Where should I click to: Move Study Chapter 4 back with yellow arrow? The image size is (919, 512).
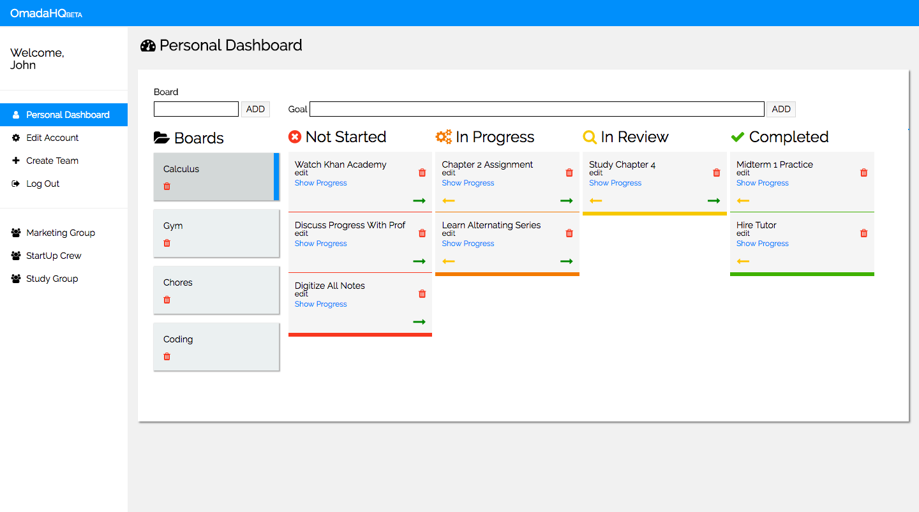[x=595, y=201]
